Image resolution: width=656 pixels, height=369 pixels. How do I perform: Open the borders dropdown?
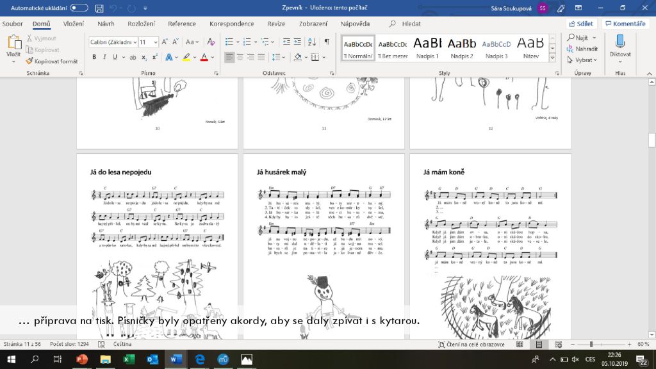(x=324, y=57)
